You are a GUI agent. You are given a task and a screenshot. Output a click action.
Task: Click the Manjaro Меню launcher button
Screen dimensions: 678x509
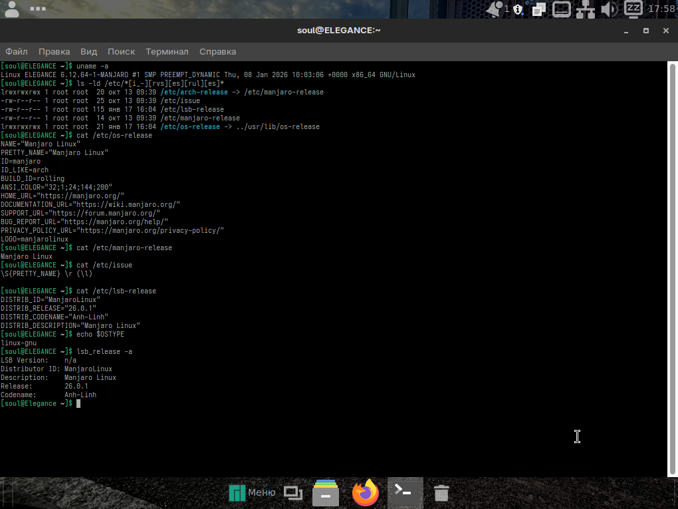click(x=252, y=492)
